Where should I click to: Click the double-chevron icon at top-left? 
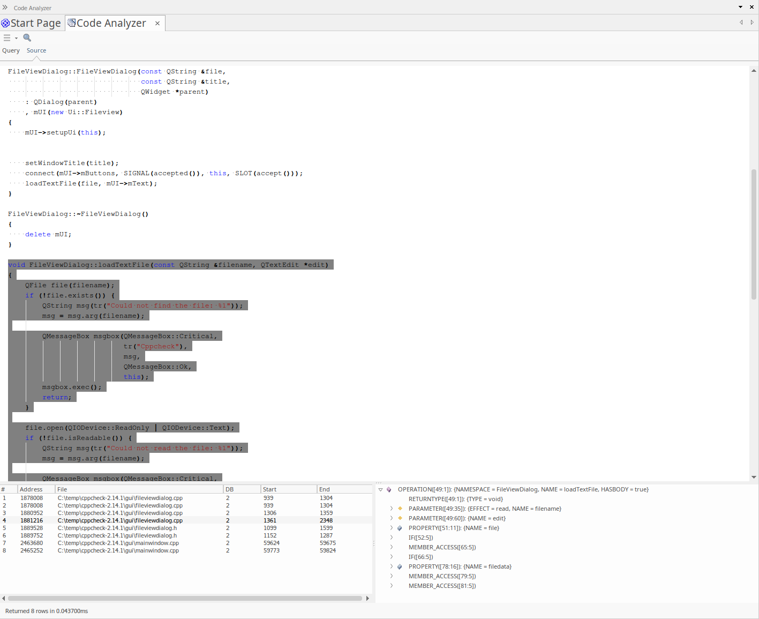5,7
